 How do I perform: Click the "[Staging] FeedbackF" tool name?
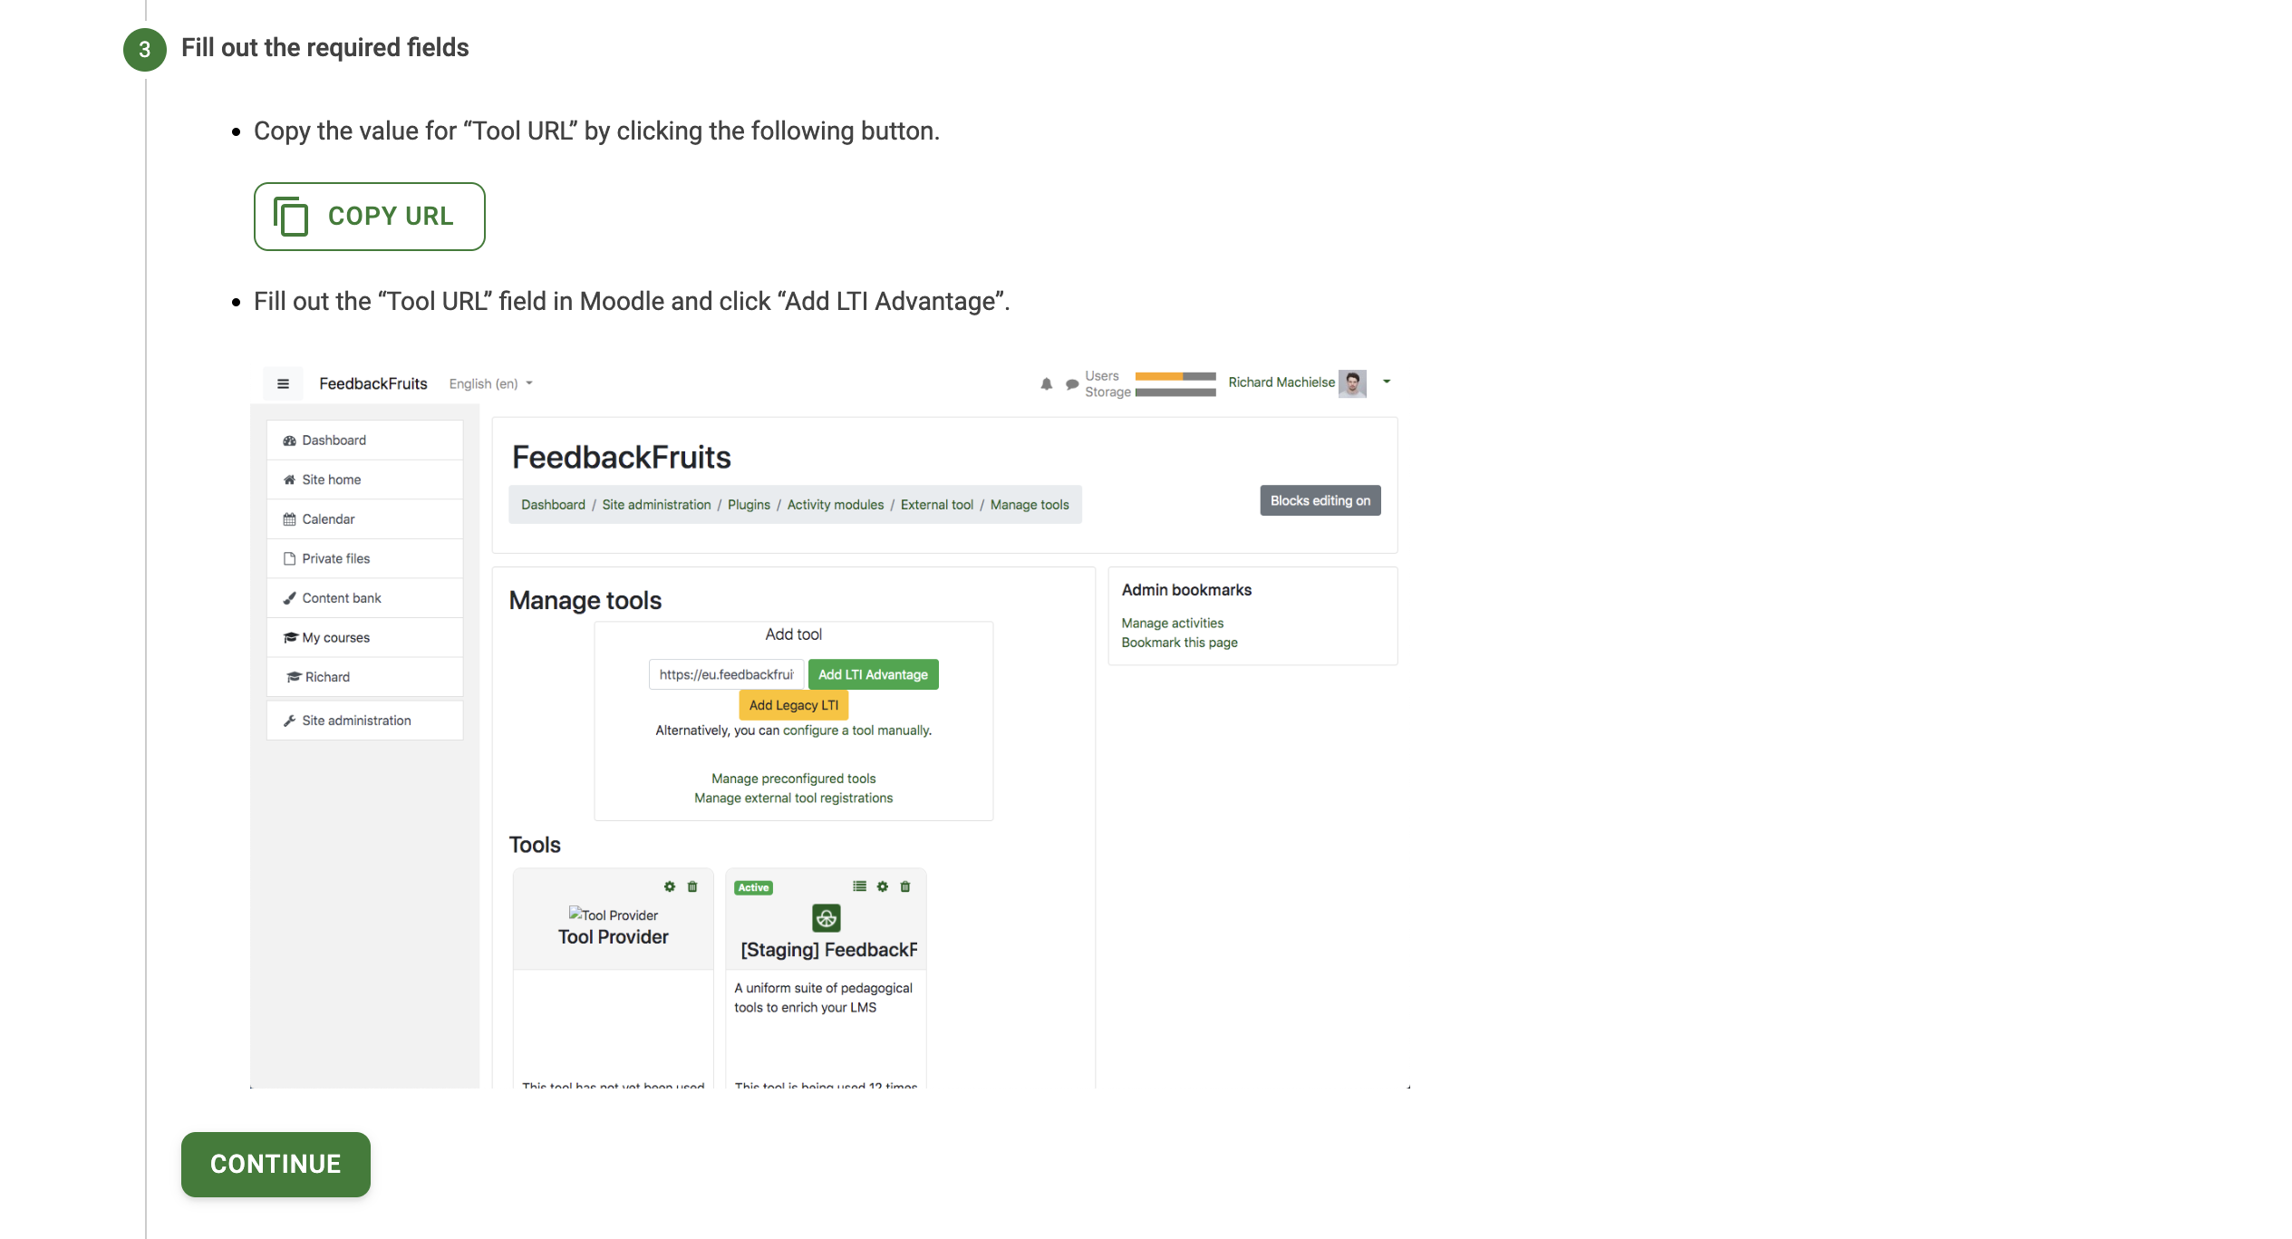pyautogui.click(x=828, y=950)
